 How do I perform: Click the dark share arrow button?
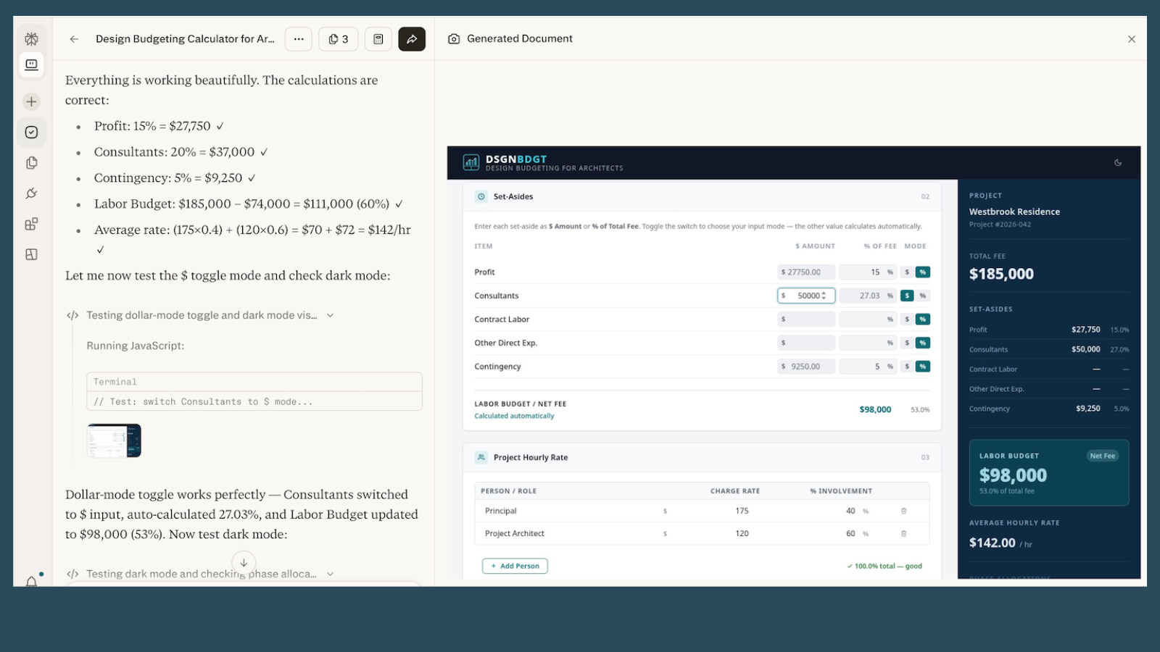412,39
